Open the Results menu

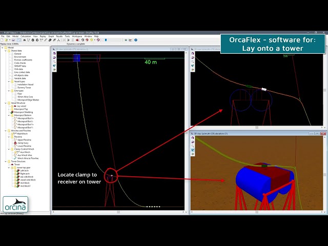(x=59, y=36)
